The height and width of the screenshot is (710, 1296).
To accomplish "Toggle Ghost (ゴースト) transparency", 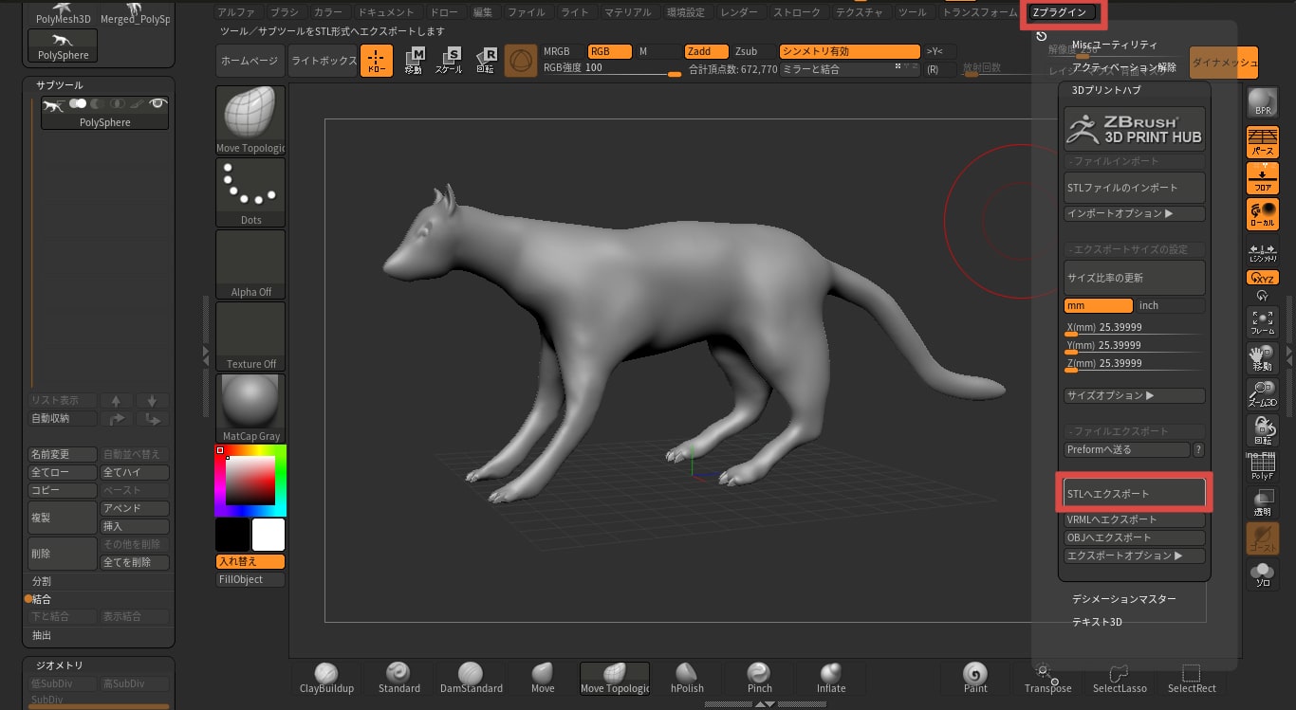I will pos(1263,538).
